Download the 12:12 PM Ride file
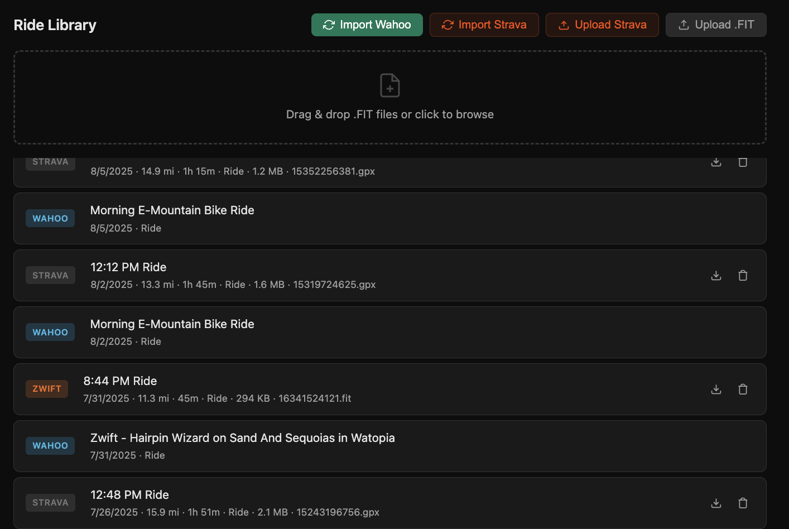 click(716, 276)
